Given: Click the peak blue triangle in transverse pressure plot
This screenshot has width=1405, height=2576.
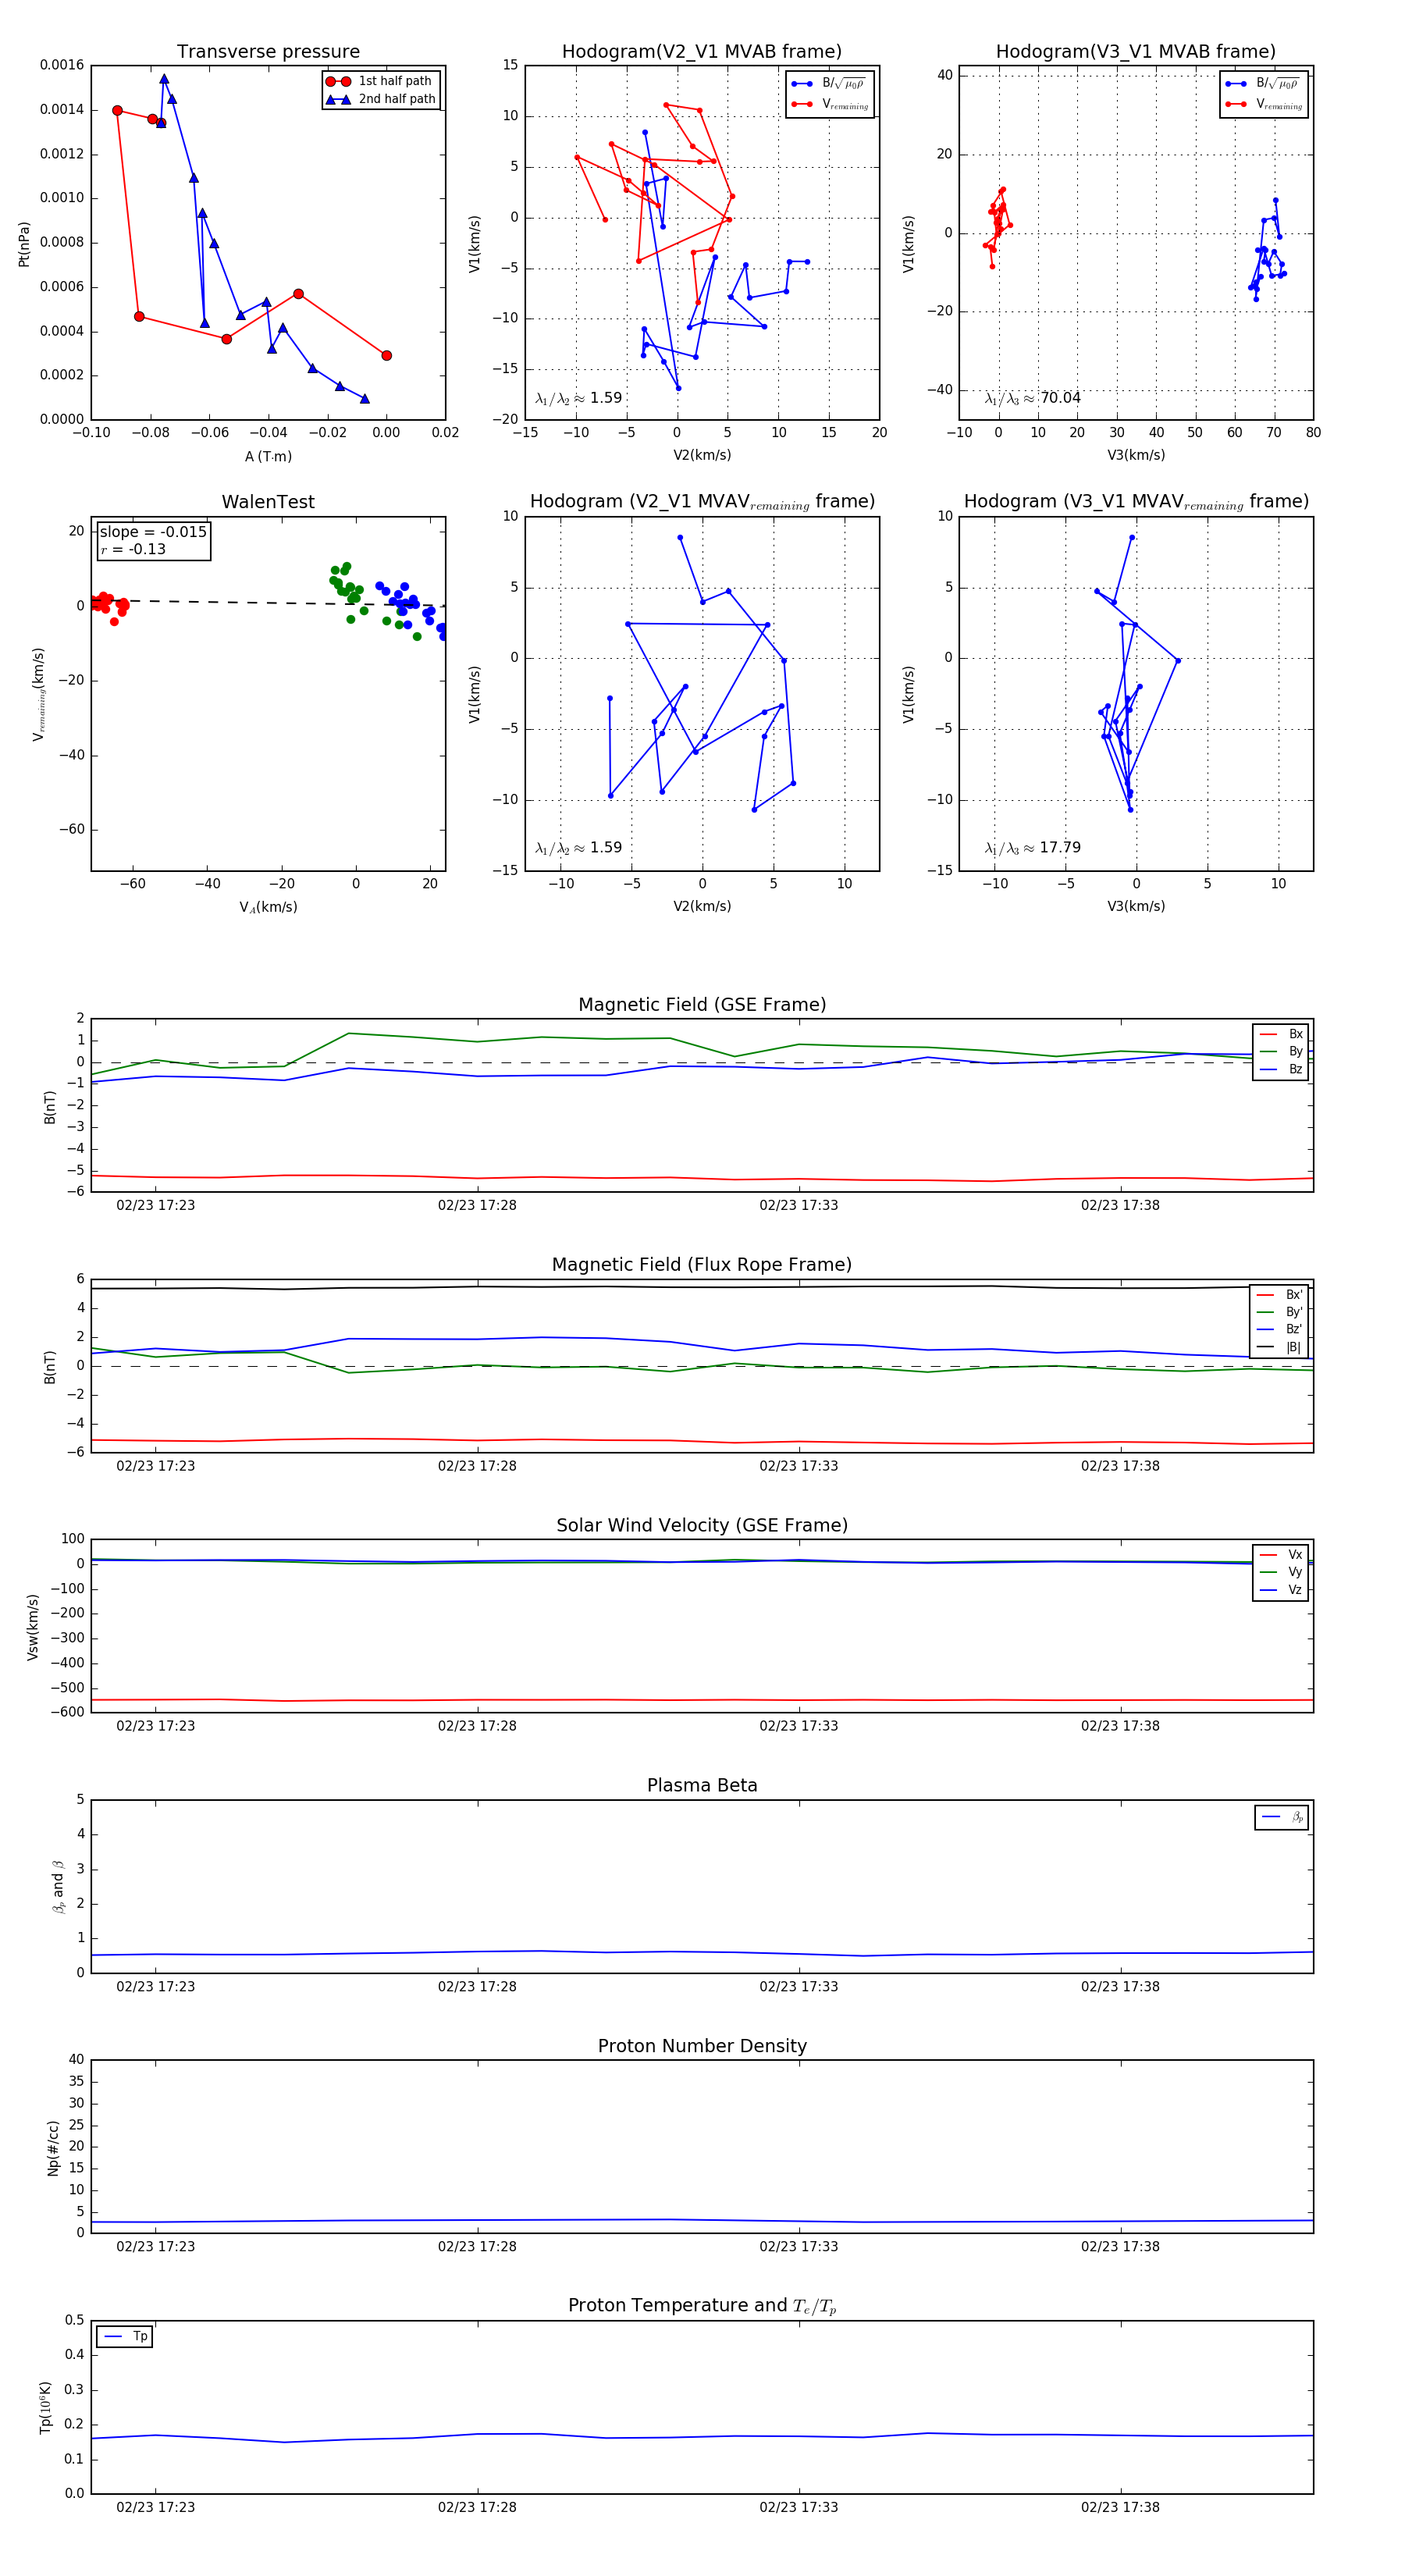Looking at the screenshot, I should pyautogui.click(x=164, y=79).
